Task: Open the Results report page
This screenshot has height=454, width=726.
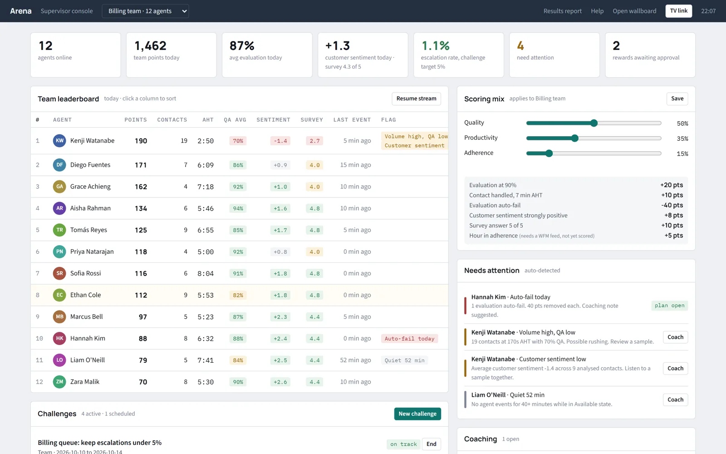Action: [x=562, y=11]
